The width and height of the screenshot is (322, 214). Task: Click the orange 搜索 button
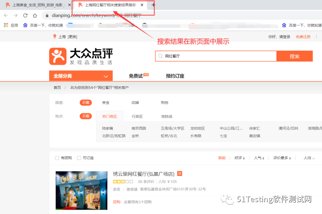pyautogui.click(x=295, y=56)
